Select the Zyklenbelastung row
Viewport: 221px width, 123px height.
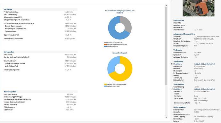[x=40, y=107]
